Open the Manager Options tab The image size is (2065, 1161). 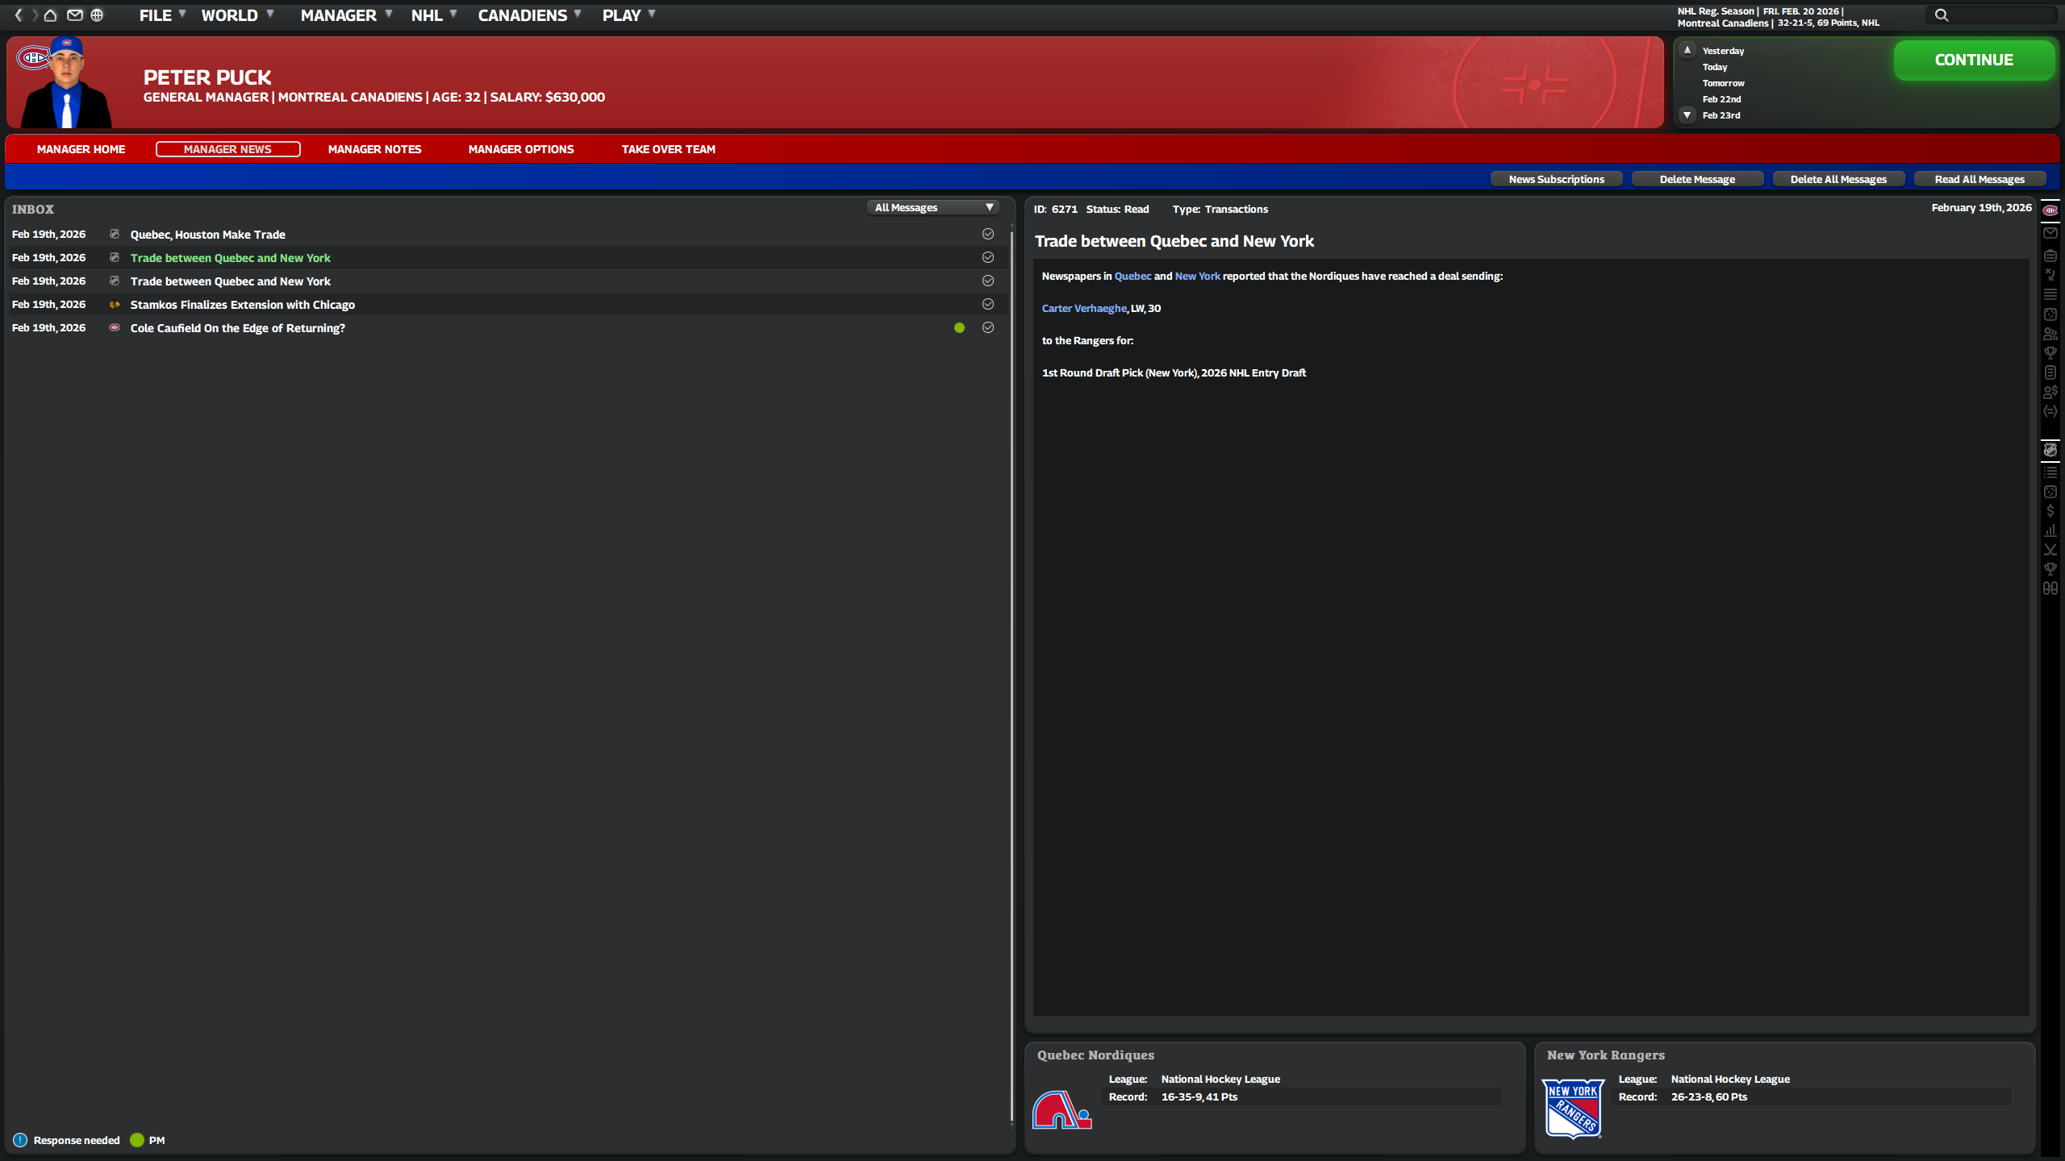(x=521, y=149)
